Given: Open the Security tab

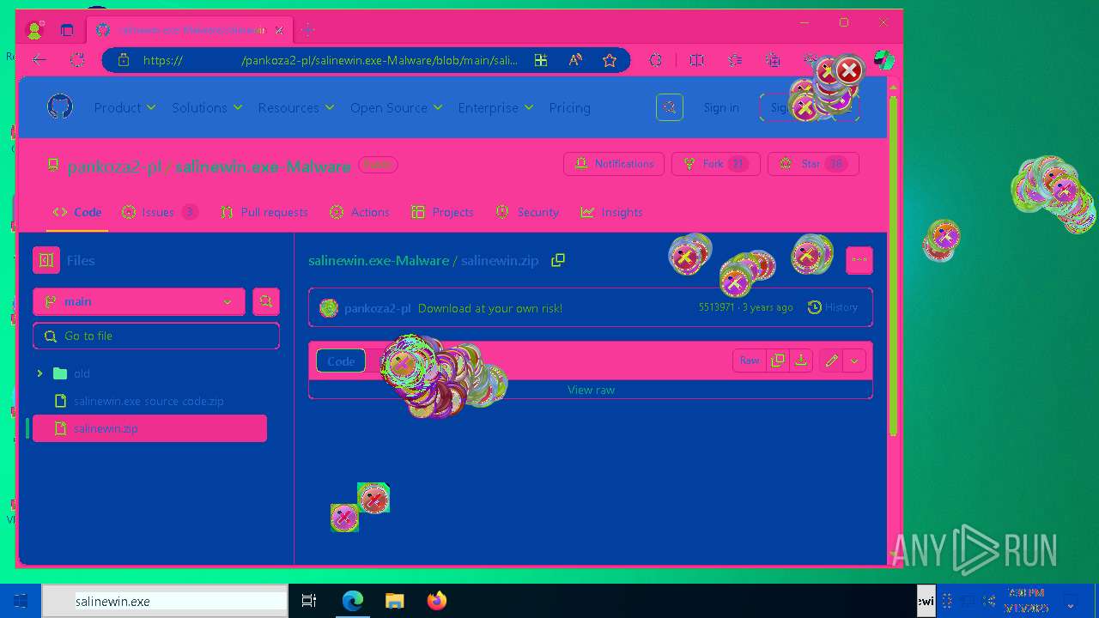Looking at the screenshot, I should pyautogui.click(x=527, y=212).
